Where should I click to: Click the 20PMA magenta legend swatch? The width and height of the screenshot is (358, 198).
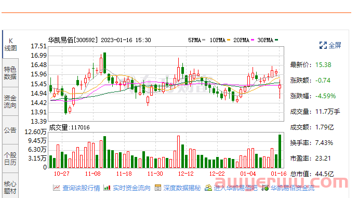point(253,40)
